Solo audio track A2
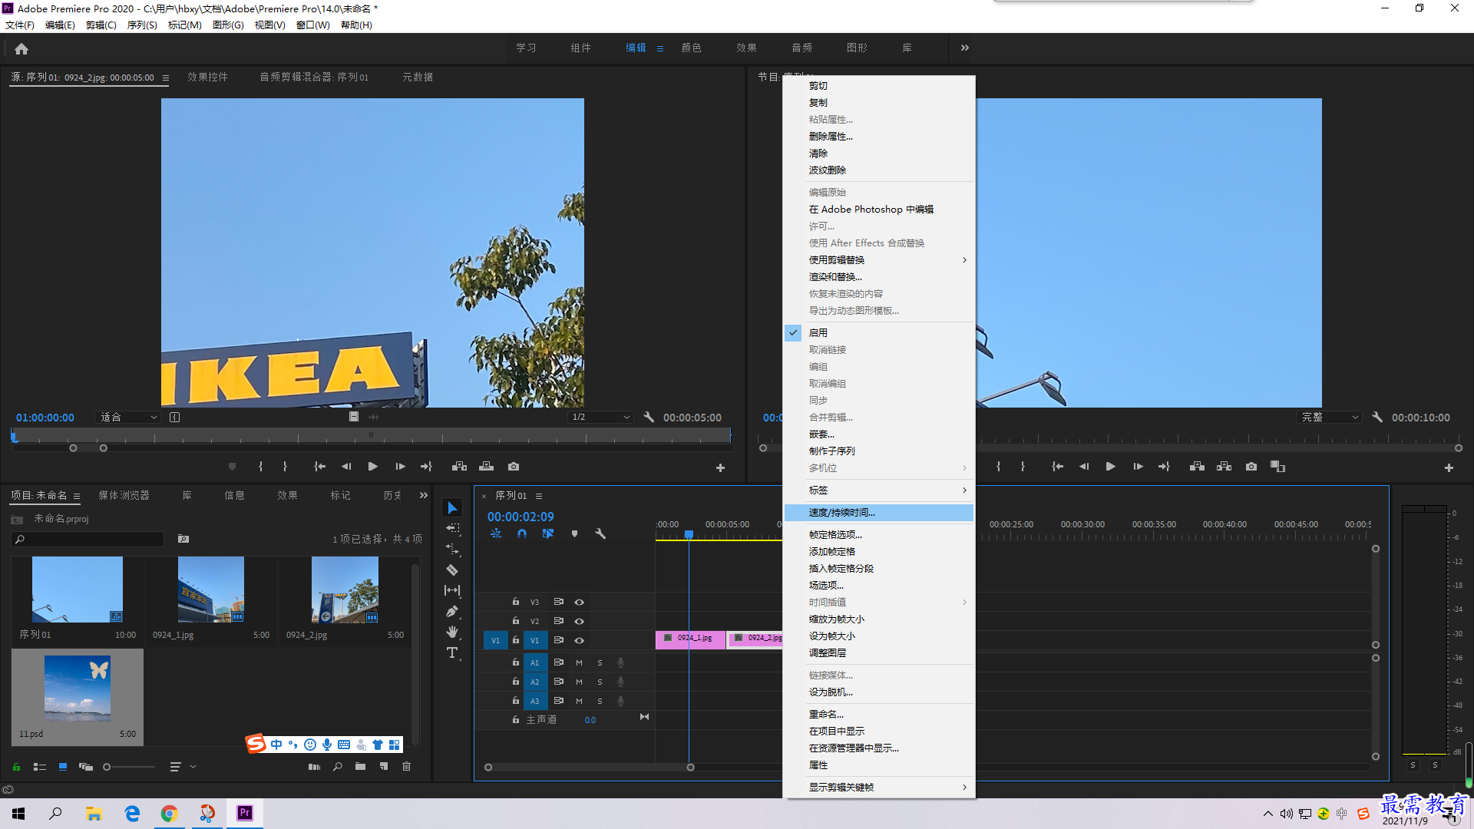 pos(600,682)
